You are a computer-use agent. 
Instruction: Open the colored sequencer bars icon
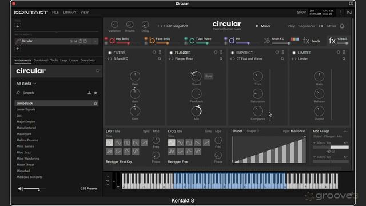[x=295, y=39]
